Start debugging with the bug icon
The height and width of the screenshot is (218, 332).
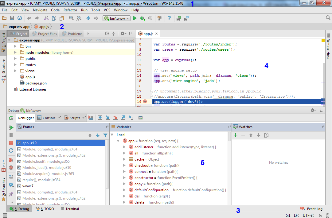click(143, 18)
